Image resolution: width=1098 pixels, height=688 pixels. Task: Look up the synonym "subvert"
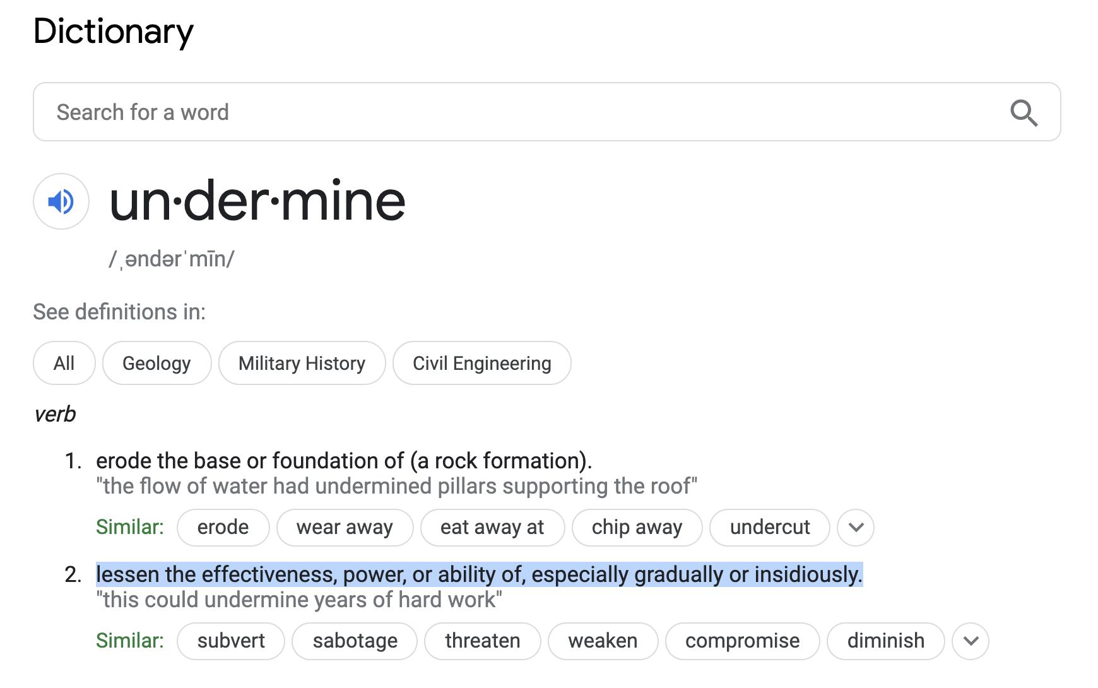coord(231,641)
